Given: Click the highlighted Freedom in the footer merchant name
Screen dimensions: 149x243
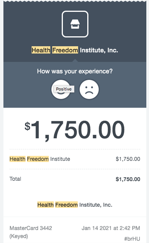Looking at the screenshot, I should point(66,205).
